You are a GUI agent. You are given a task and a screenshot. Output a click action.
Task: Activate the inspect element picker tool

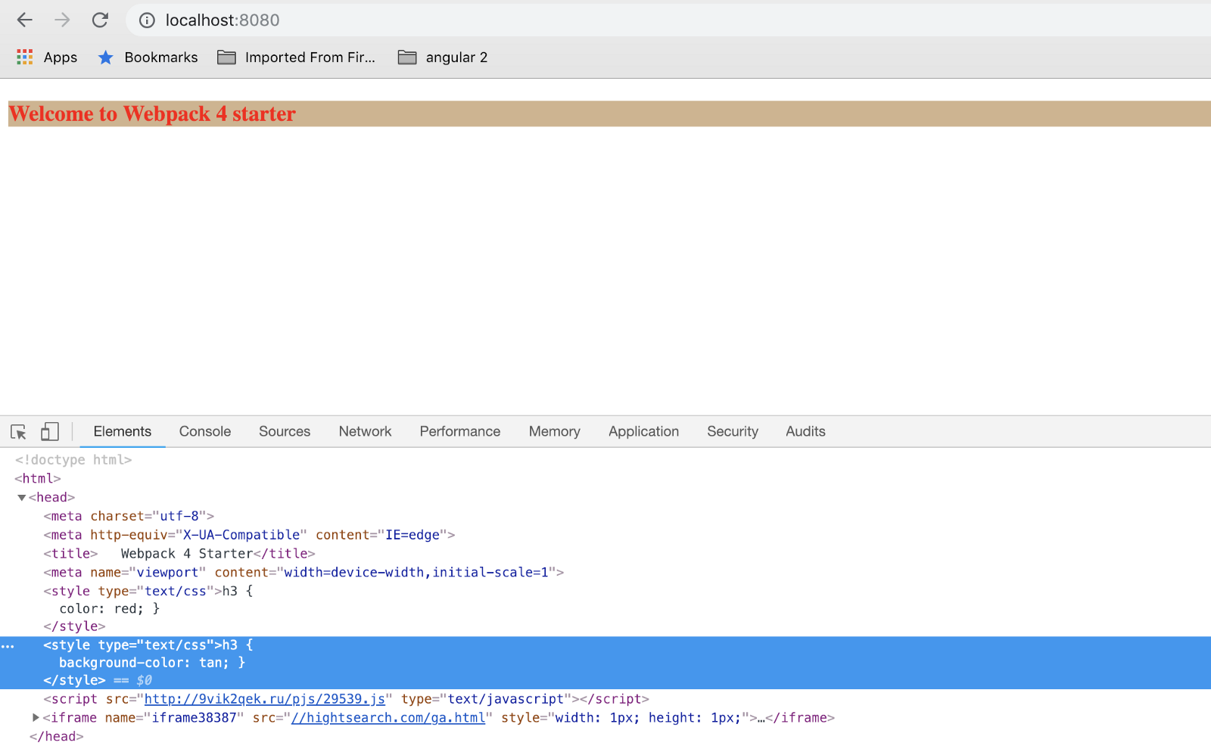(x=19, y=432)
